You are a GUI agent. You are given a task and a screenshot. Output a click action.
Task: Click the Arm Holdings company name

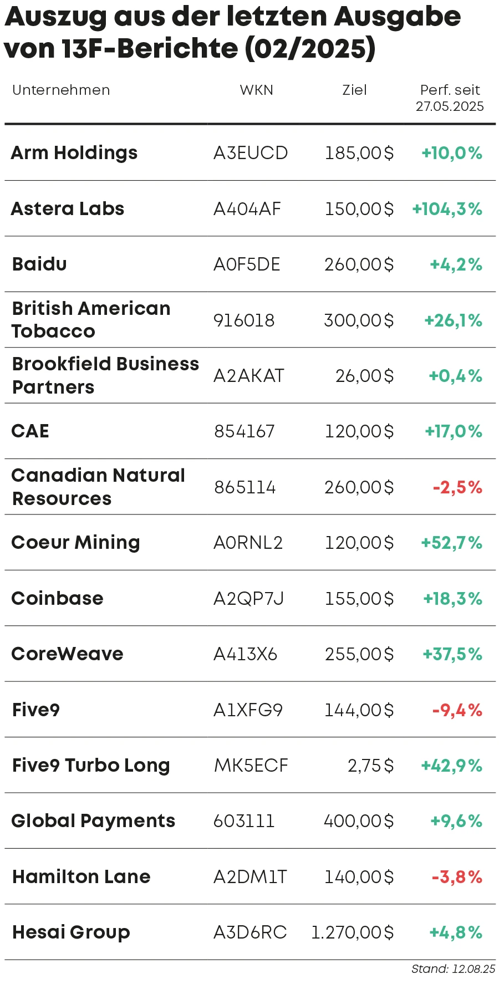coord(74,153)
